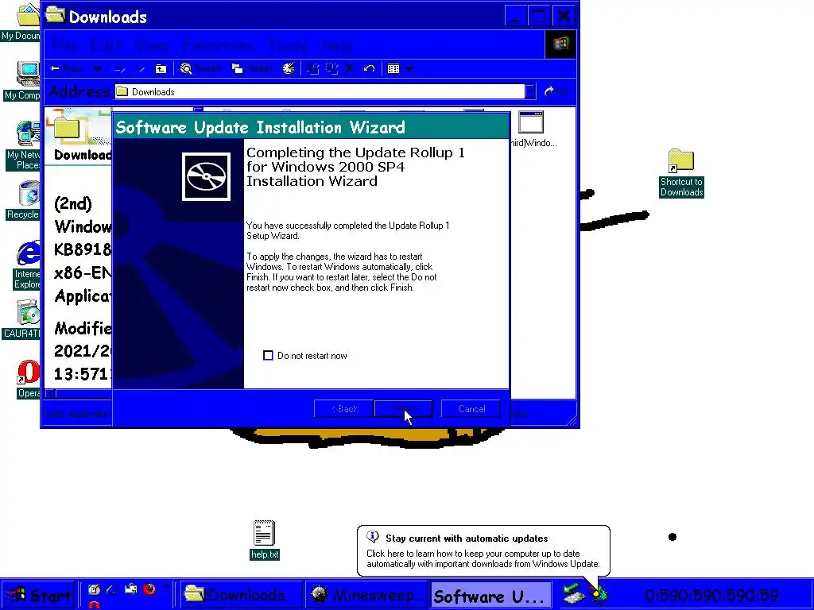Click the Copy To toolbar icon
Viewport: 814px width, 610px height.
pos(331,68)
